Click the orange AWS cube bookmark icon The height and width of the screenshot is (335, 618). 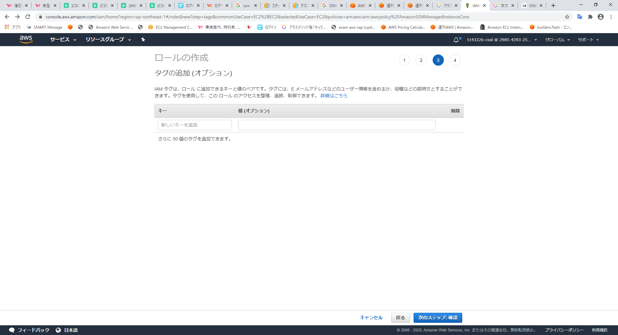tap(70, 27)
